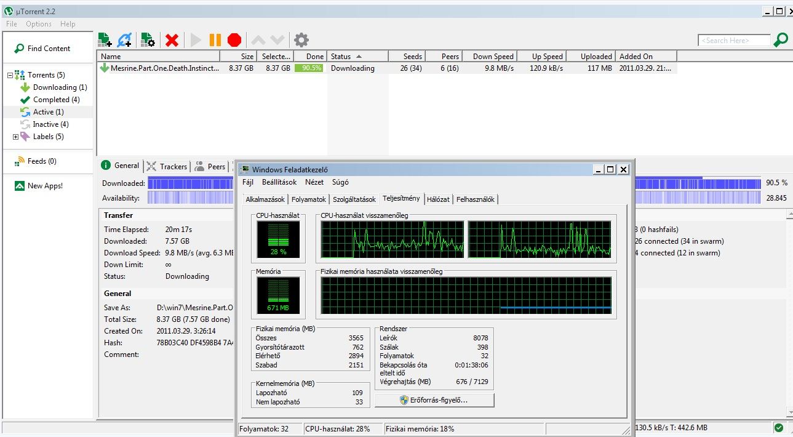Open the Help menu in µTorrent
The height and width of the screenshot is (437, 793).
pyautogui.click(x=68, y=24)
